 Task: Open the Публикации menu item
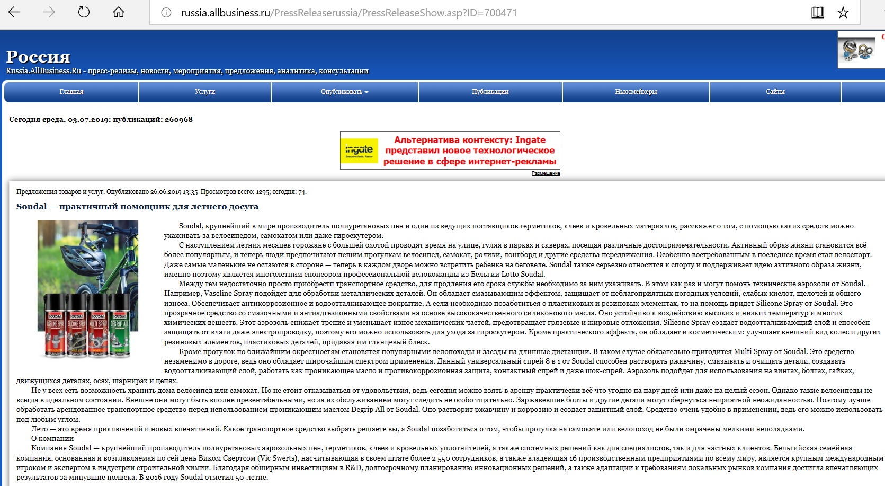(490, 92)
